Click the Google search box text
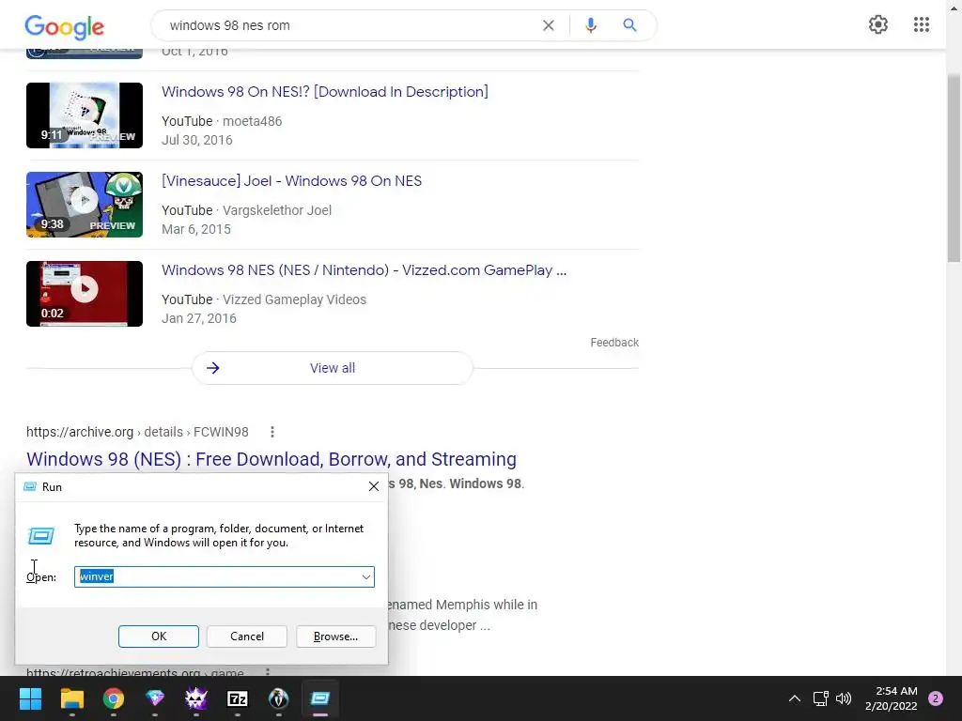 coord(229,25)
